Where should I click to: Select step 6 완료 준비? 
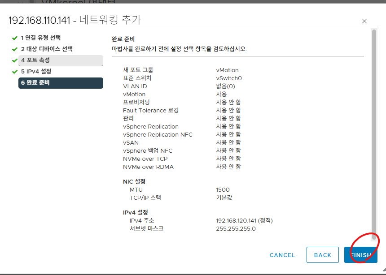[61, 83]
